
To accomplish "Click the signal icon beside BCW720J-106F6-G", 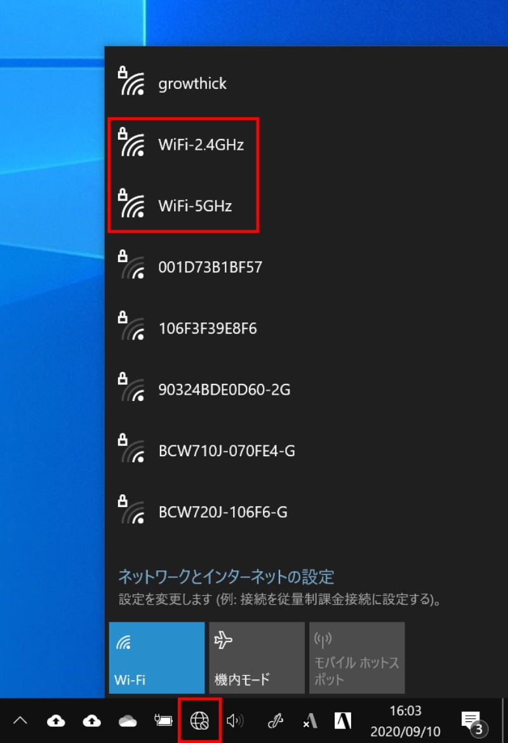I will coord(131,510).
